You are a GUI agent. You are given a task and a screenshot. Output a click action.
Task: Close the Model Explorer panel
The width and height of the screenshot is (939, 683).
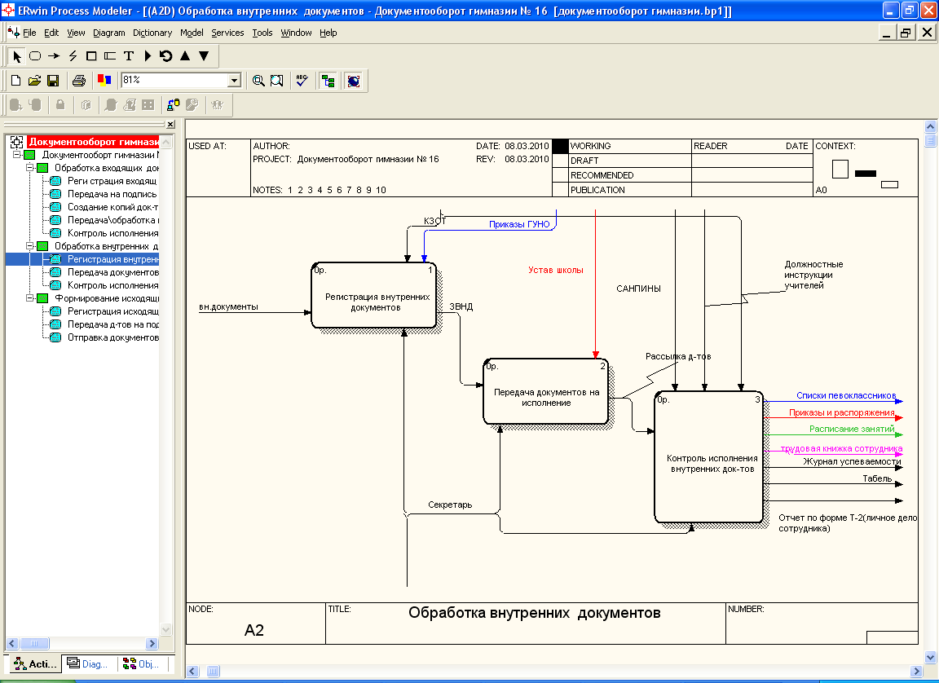tap(170, 124)
